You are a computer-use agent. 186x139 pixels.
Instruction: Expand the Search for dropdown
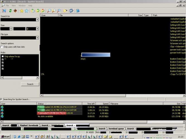click(x=37, y=20)
